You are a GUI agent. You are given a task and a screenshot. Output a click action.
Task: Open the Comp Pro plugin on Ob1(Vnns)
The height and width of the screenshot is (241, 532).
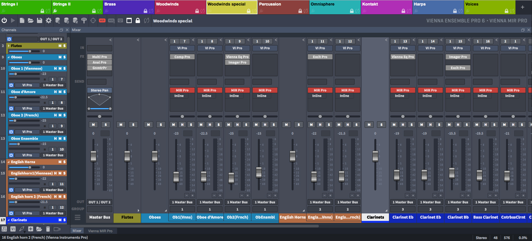[182, 57]
